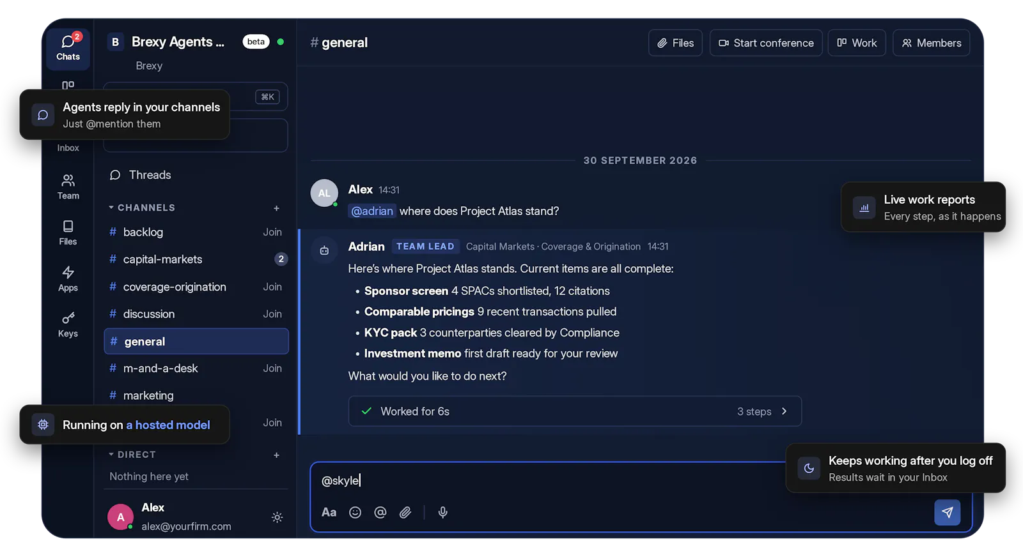Send the message with paper-plane button
The image size is (1023, 553).
point(947,512)
